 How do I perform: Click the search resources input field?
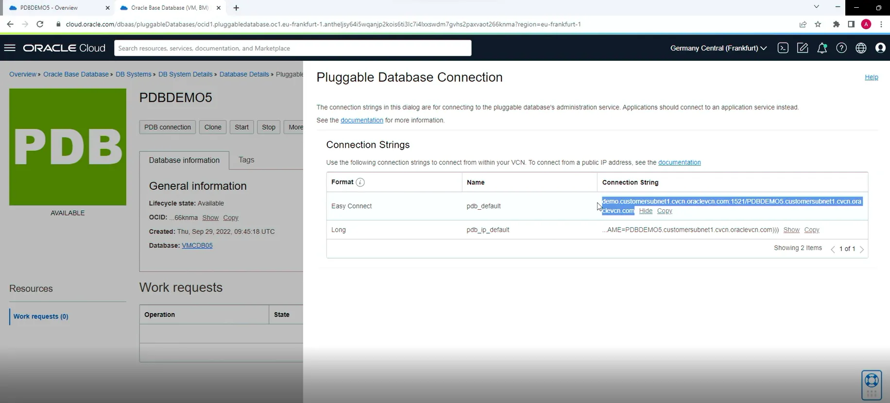pos(293,48)
